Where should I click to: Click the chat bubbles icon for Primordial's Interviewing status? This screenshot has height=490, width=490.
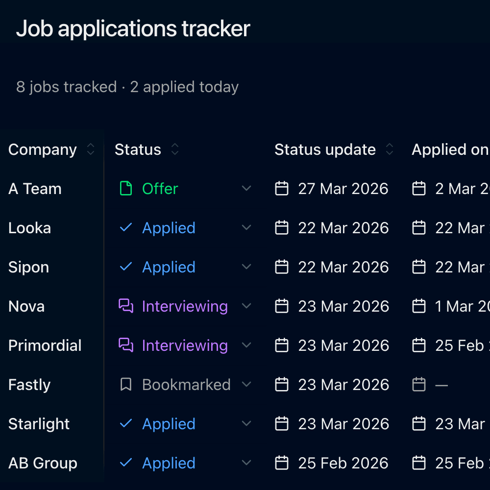(x=126, y=345)
